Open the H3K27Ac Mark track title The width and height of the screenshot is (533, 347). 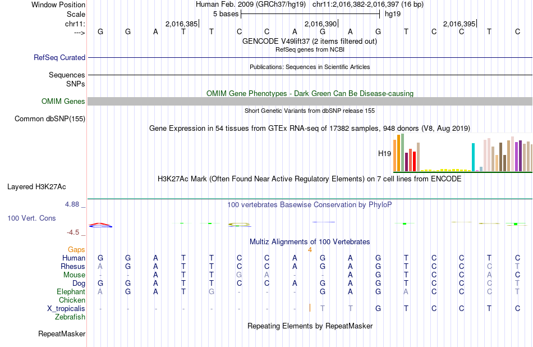[x=309, y=179]
